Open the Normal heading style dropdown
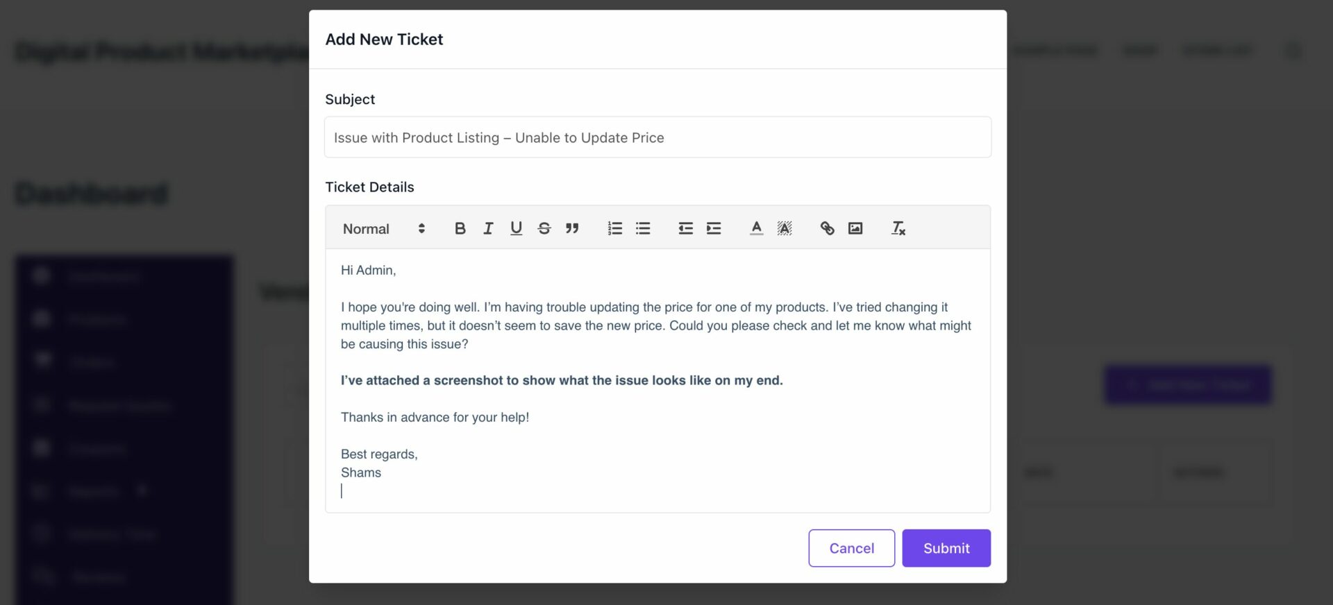Screen dimensions: 1333x605 383,229
